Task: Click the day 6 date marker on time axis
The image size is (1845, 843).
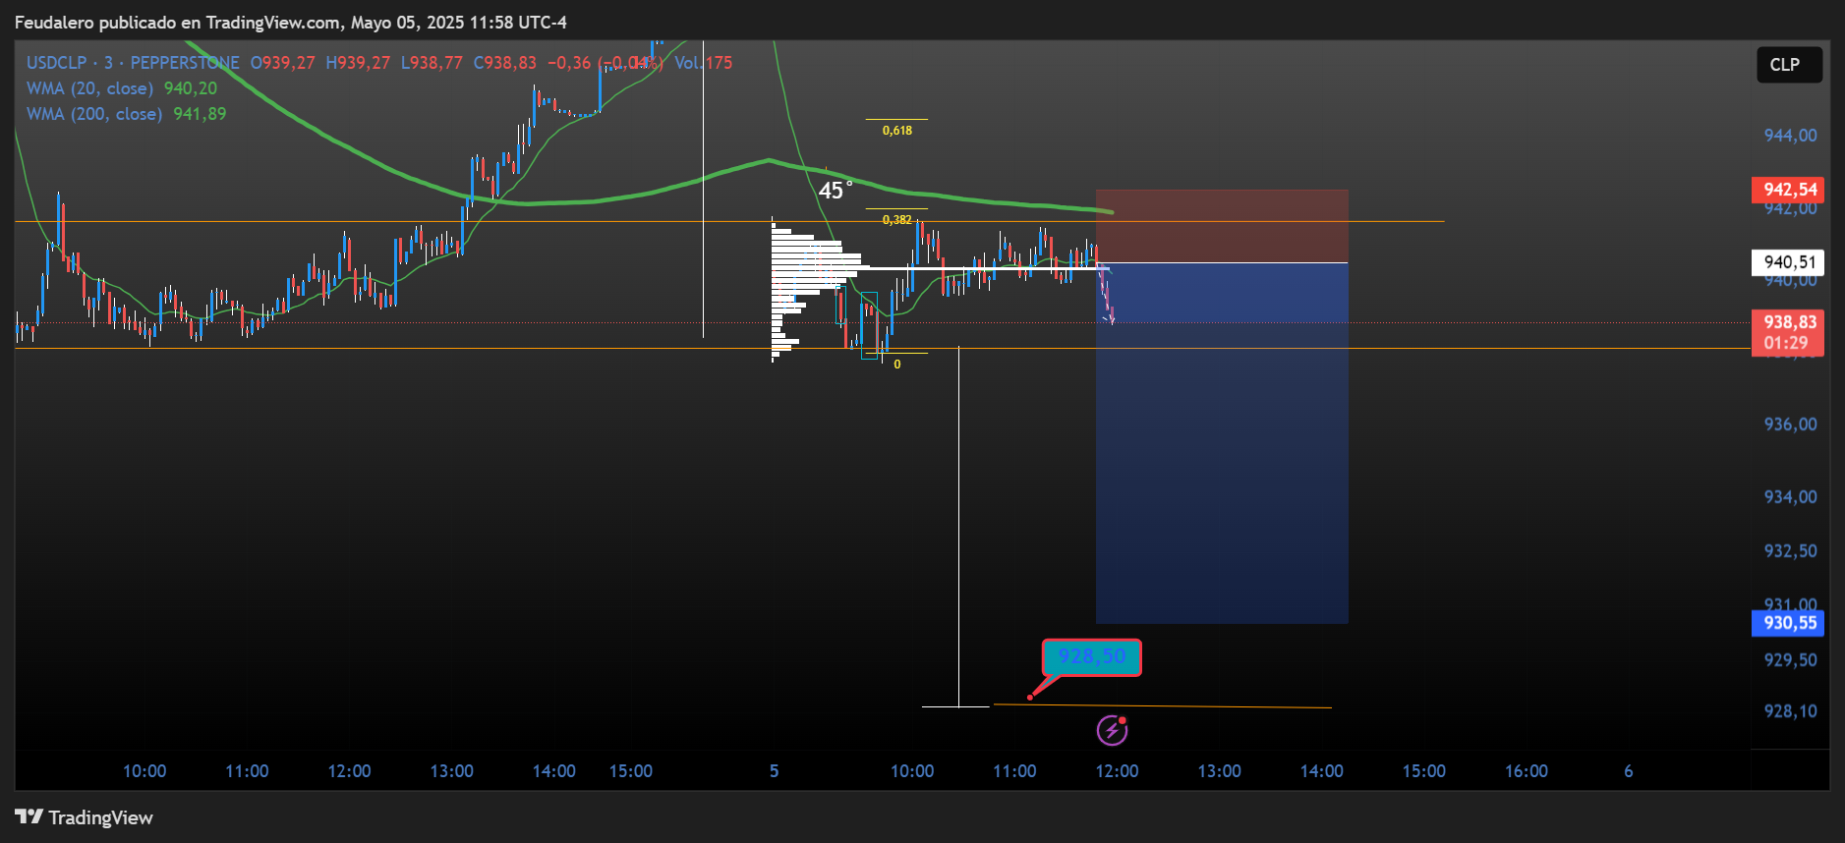Action: point(1629,771)
